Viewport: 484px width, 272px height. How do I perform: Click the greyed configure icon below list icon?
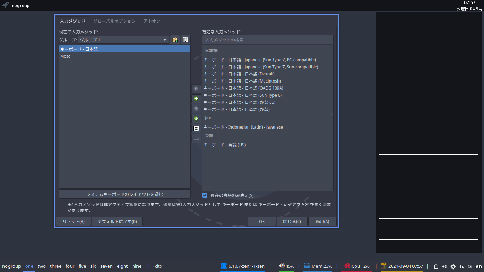click(x=196, y=138)
